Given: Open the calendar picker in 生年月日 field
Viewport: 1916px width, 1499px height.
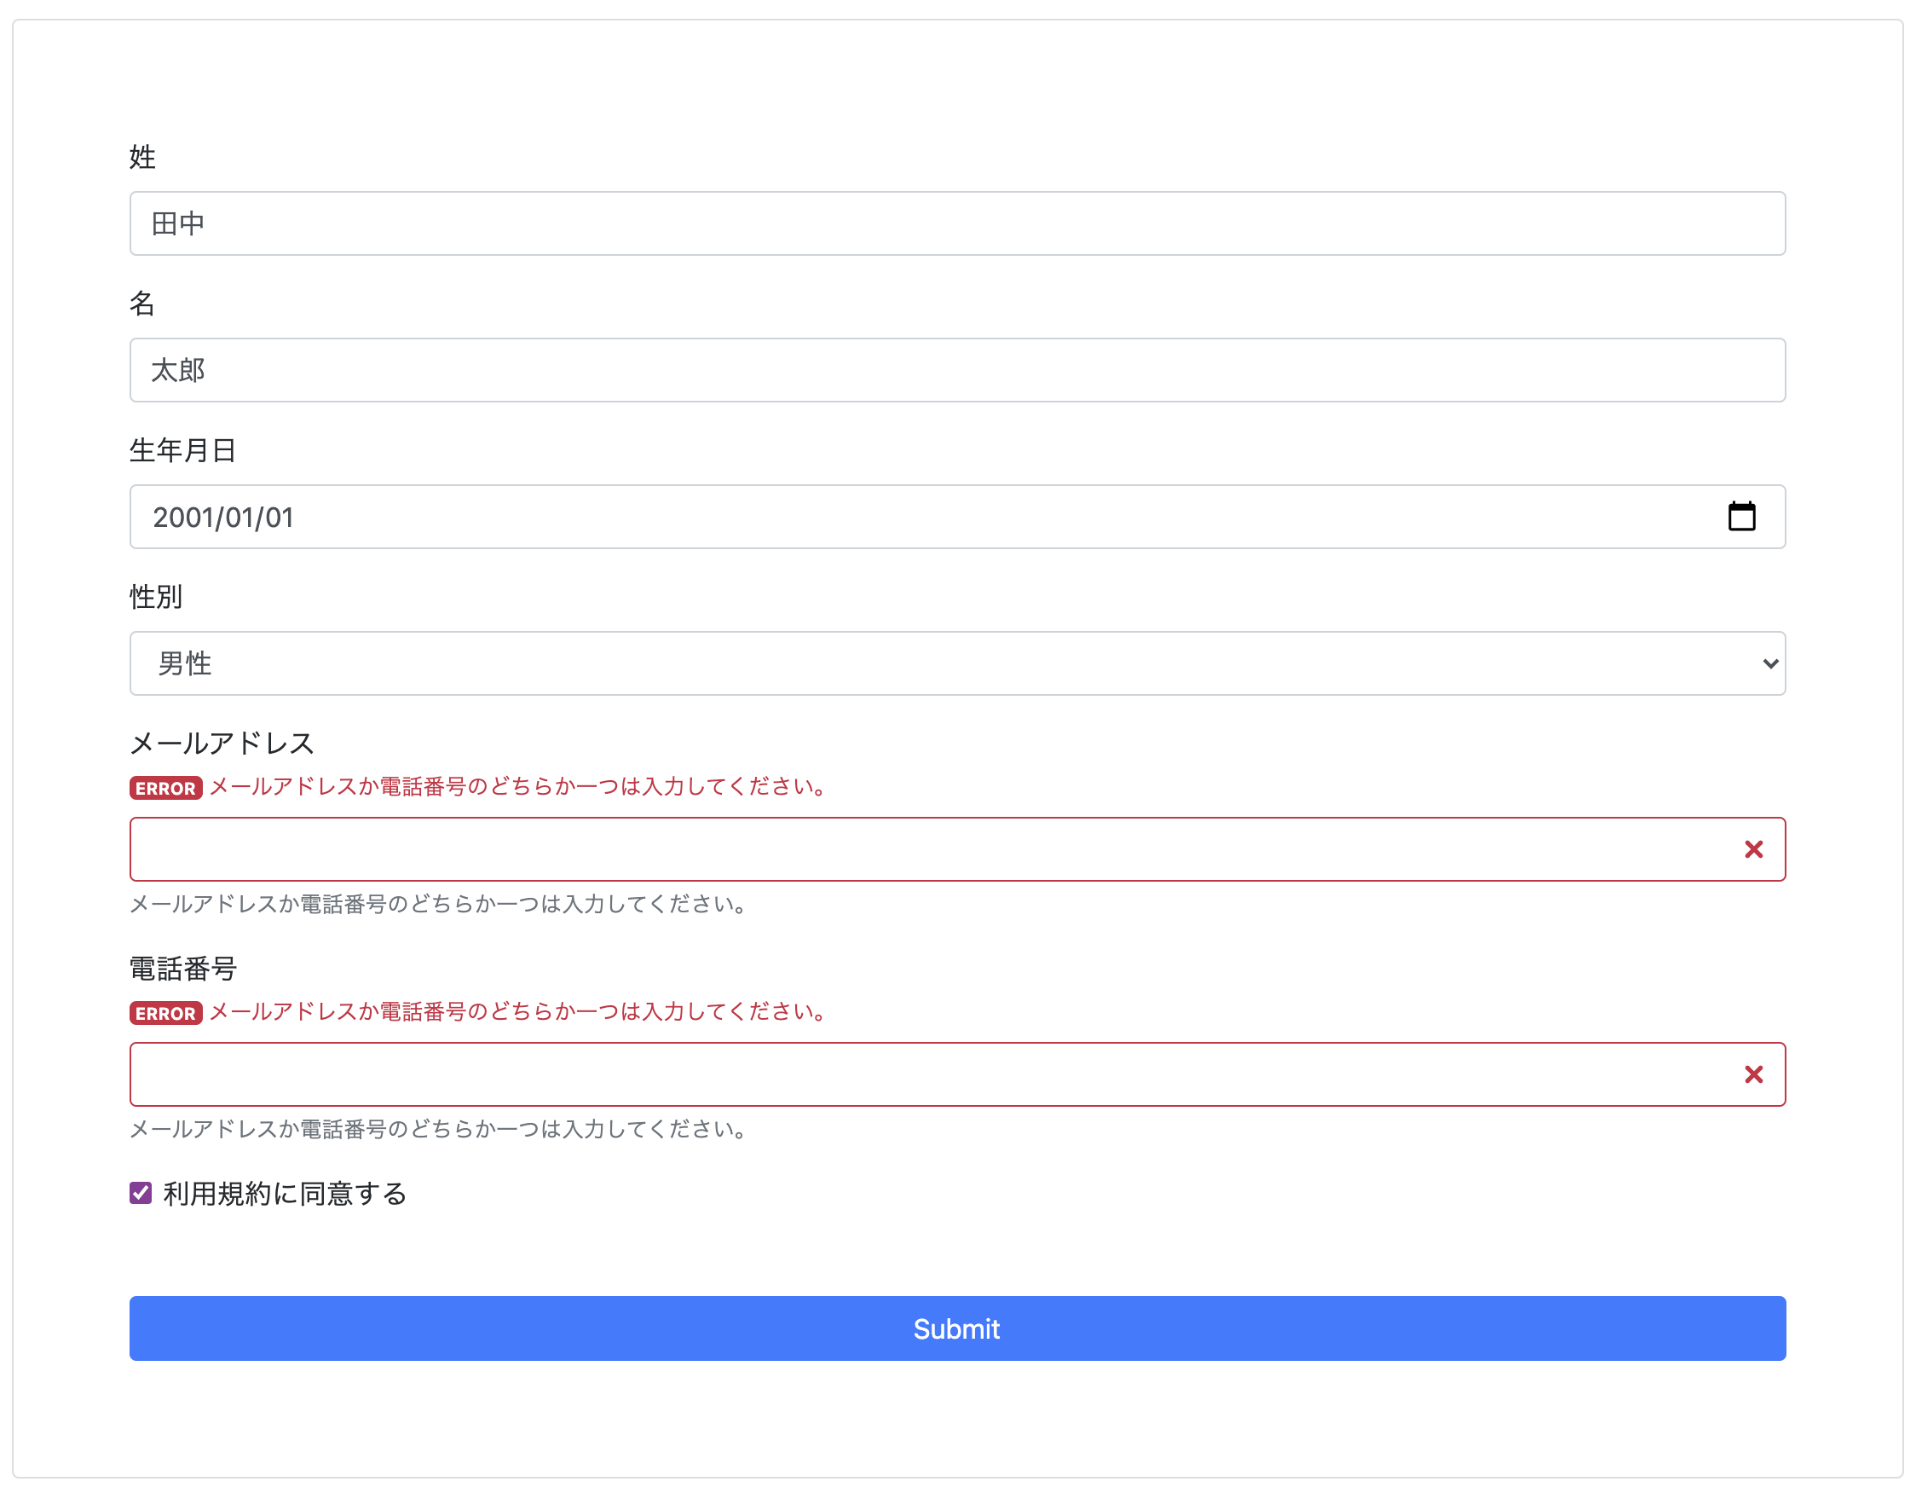Looking at the screenshot, I should tap(1743, 517).
